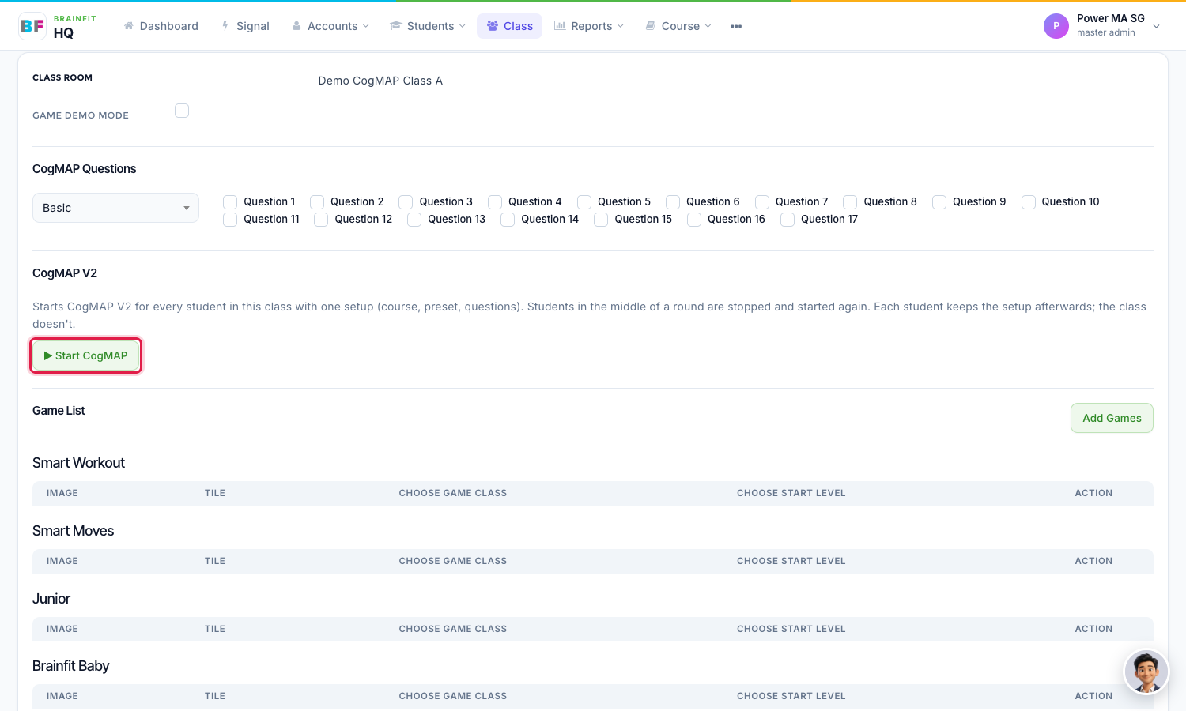Viewport: 1186px width, 711px height.
Task: Select the Question 9 checkbox
Action: click(x=939, y=202)
